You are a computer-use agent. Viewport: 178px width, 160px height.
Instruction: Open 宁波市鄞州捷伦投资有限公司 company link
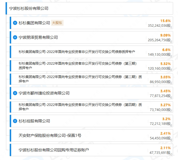(44, 93)
